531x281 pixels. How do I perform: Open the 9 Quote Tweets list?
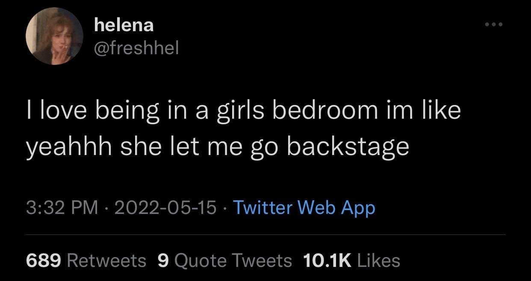tap(225, 260)
